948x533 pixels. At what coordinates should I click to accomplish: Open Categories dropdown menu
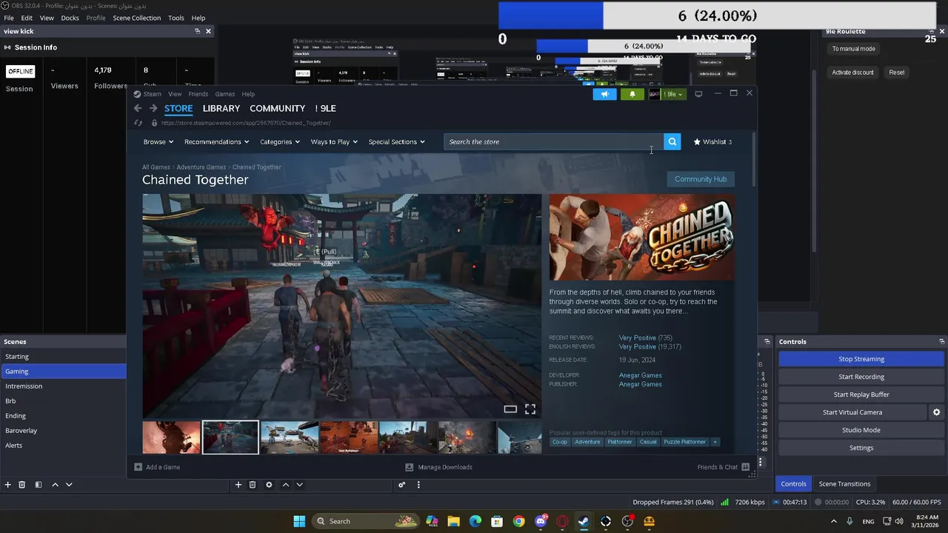280,141
